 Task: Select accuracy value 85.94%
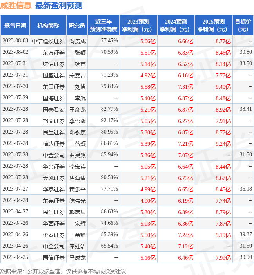pyautogui.click(x=109, y=155)
